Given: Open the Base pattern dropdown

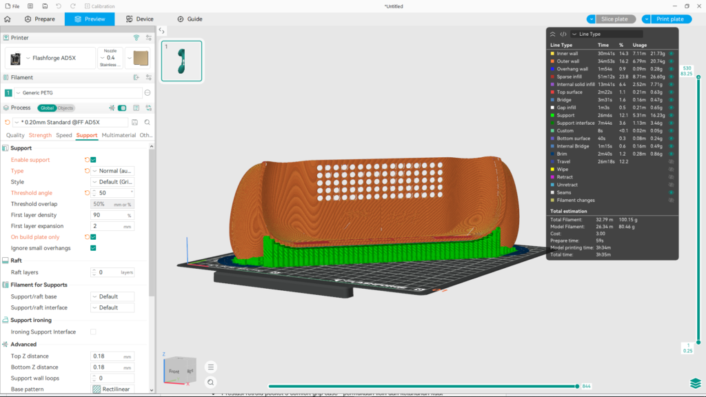Looking at the screenshot, I should pos(112,389).
